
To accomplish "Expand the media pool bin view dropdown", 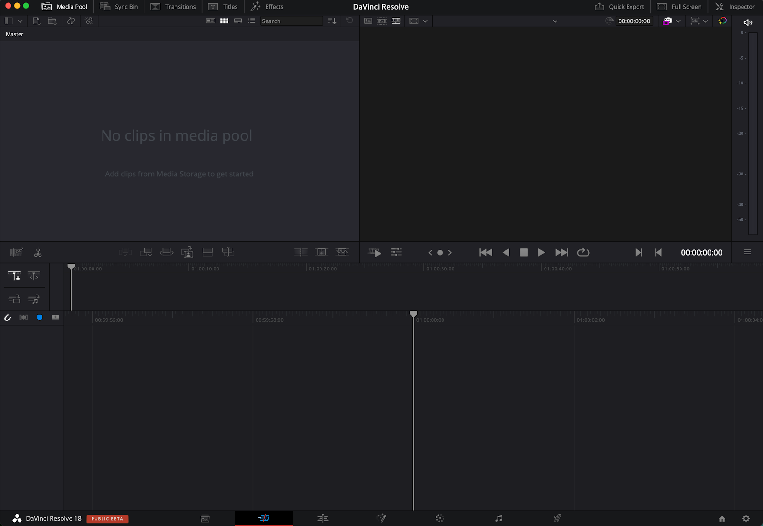I will tap(21, 21).
